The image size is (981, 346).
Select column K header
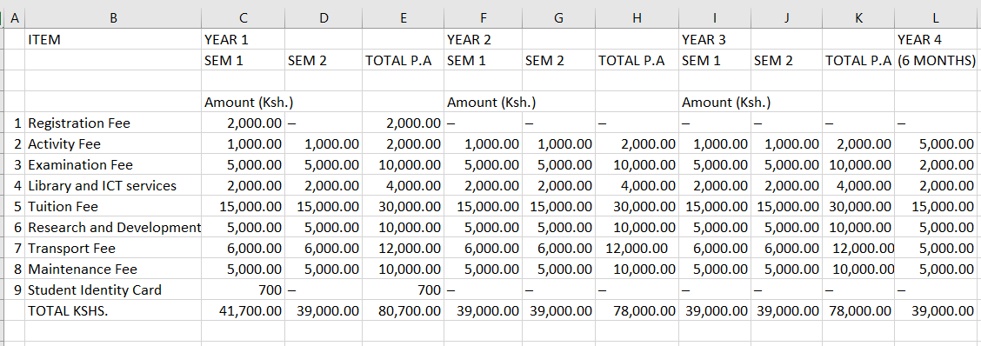tap(858, 18)
